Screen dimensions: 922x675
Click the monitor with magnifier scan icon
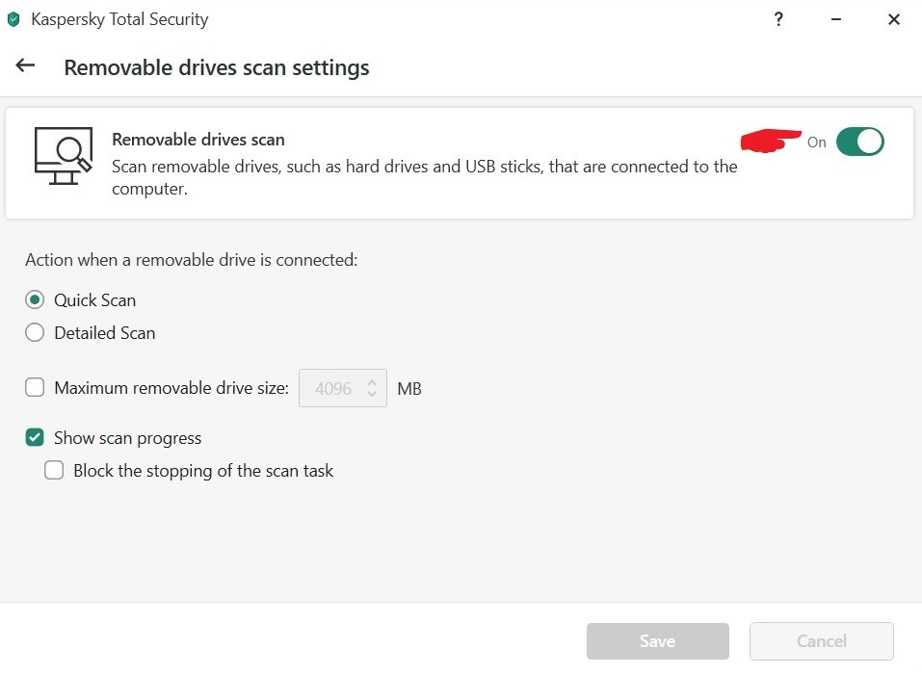pos(64,154)
